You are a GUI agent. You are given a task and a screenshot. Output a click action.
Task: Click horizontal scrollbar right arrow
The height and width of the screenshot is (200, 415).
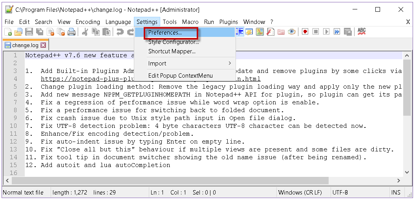(x=399, y=181)
